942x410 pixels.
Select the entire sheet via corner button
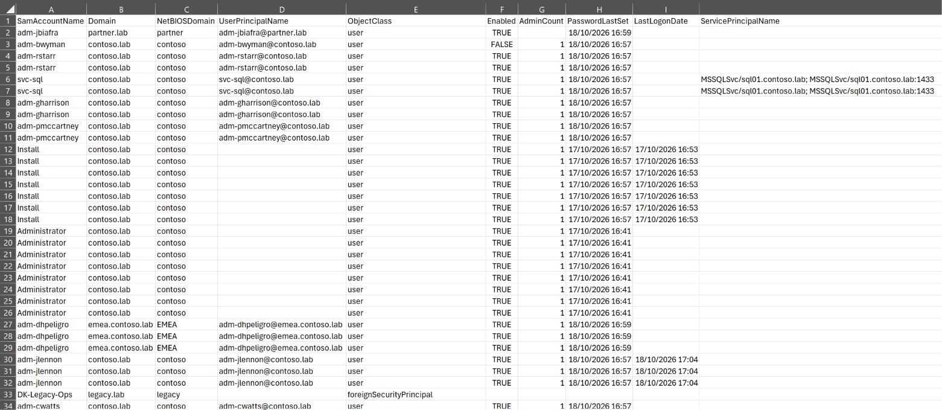point(8,9)
